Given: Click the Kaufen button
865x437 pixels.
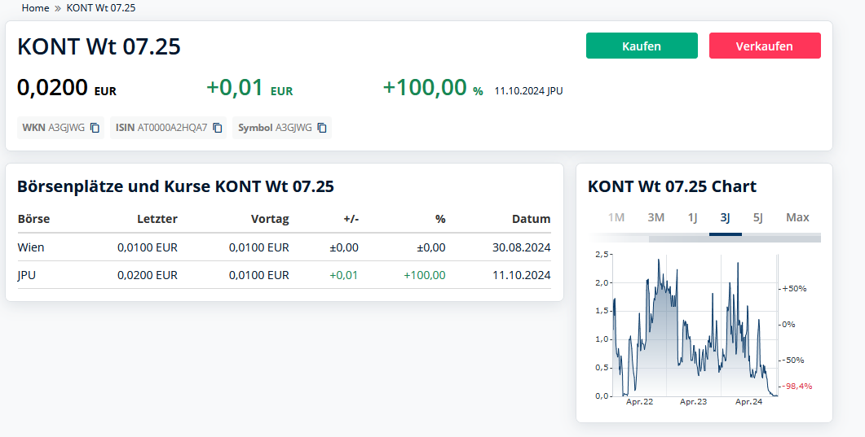Looking at the screenshot, I should [642, 46].
